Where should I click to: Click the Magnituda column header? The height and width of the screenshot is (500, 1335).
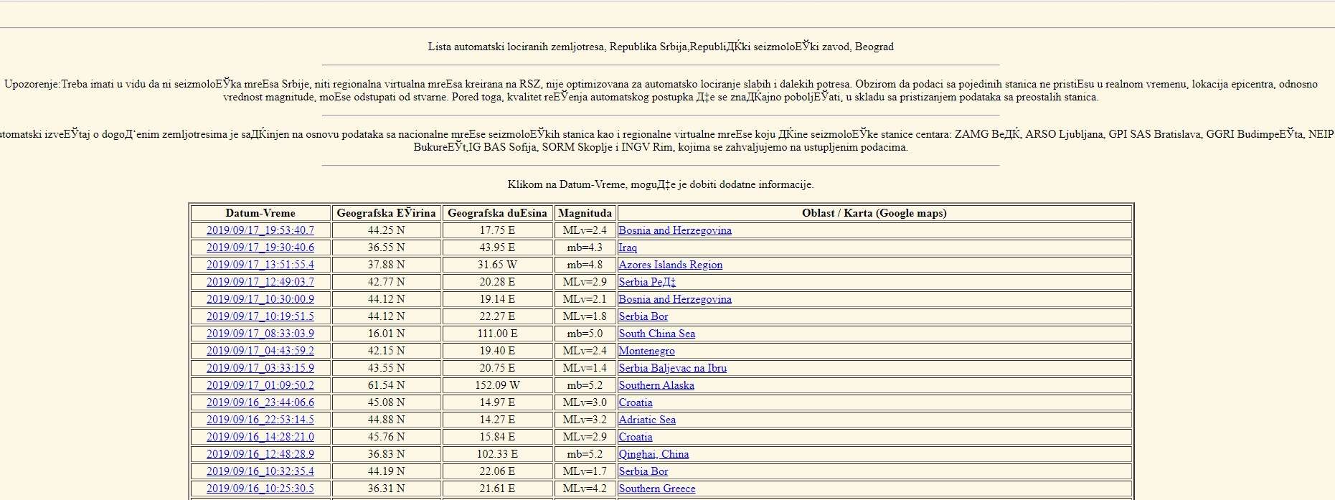click(x=585, y=213)
